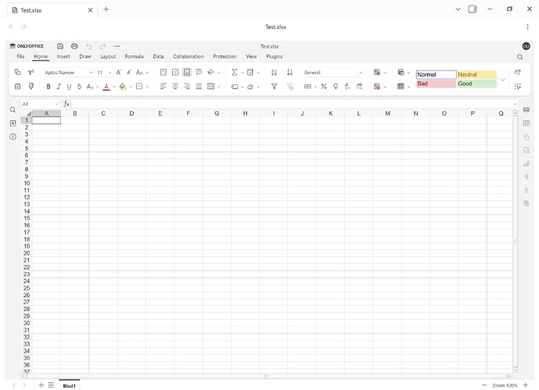
Task: Click inside the formula bar input
Action: pos(293,104)
